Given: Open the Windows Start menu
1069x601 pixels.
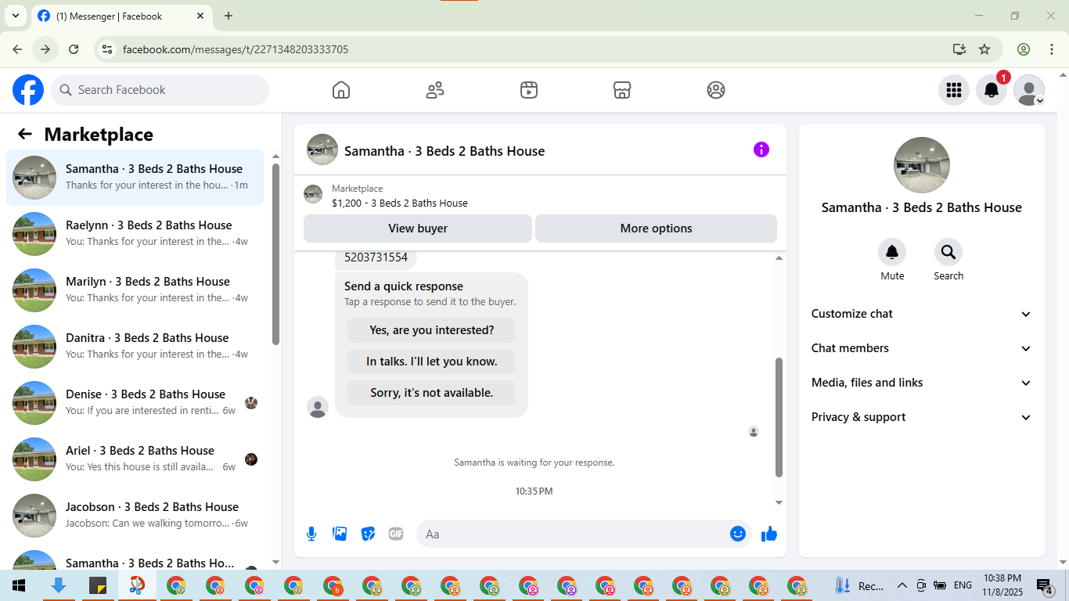Looking at the screenshot, I should click(19, 585).
